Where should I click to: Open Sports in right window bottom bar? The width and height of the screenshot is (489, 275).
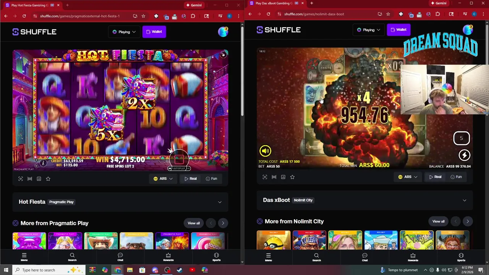461,257
